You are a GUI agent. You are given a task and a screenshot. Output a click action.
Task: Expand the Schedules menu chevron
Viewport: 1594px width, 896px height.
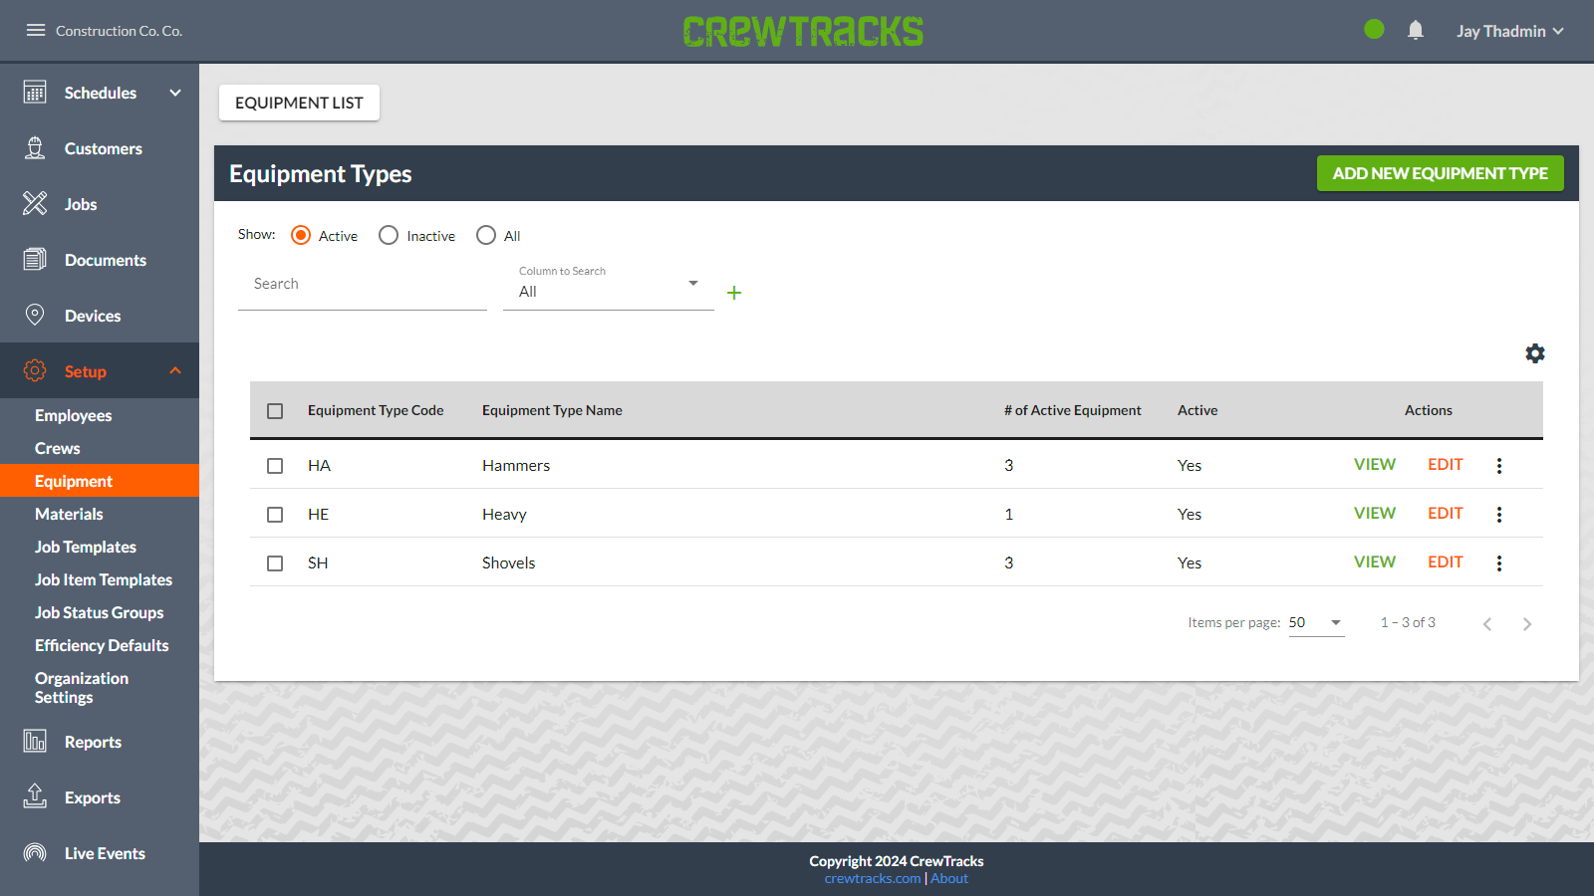click(175, 93)
